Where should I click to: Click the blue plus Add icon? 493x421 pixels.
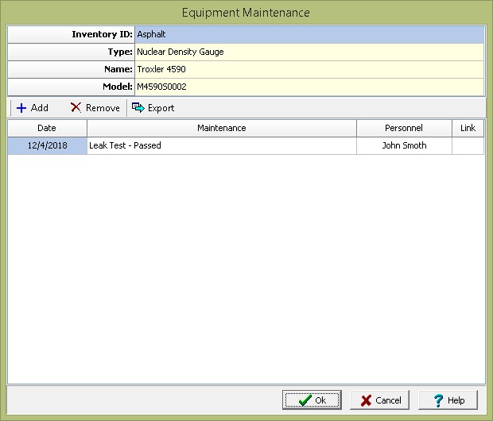21,108
